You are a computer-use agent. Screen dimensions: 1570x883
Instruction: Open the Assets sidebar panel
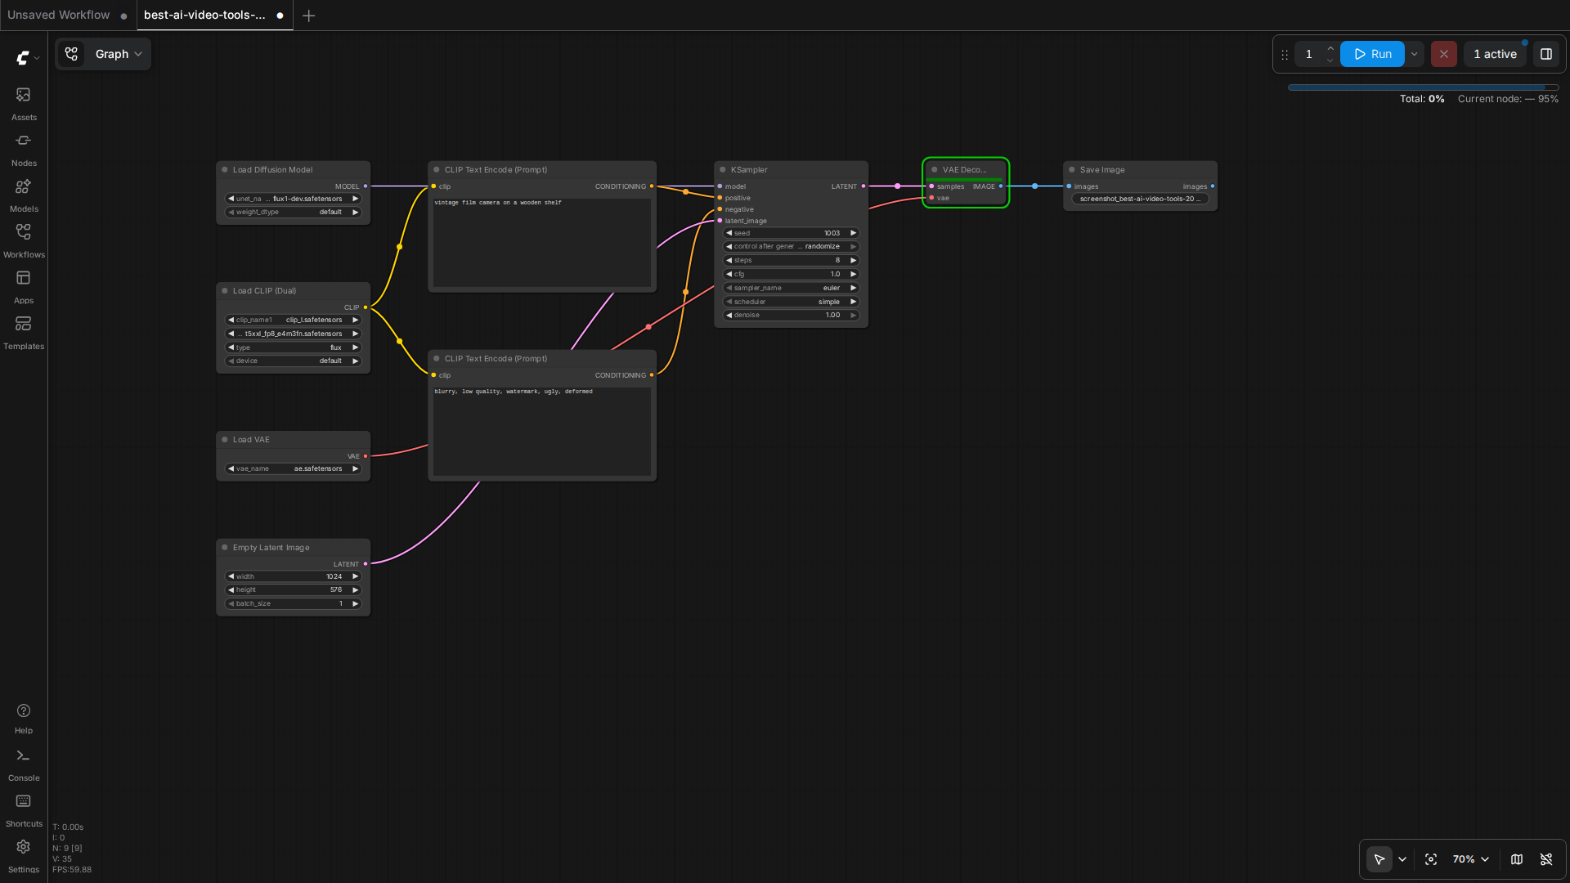point(24,104)
